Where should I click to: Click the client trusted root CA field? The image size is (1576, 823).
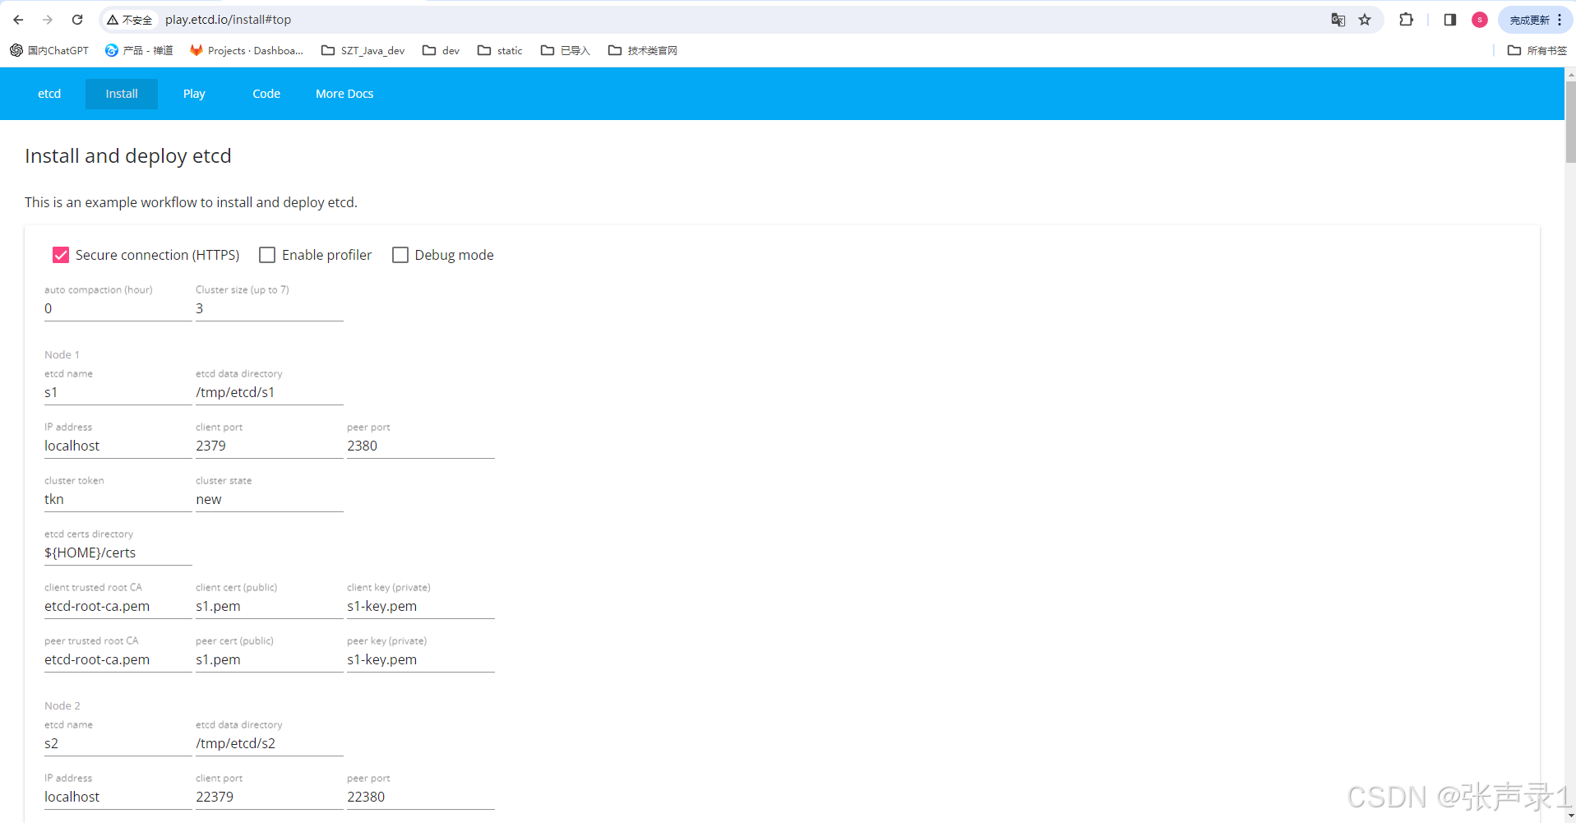pyautogui.click(x=118, y=606)
